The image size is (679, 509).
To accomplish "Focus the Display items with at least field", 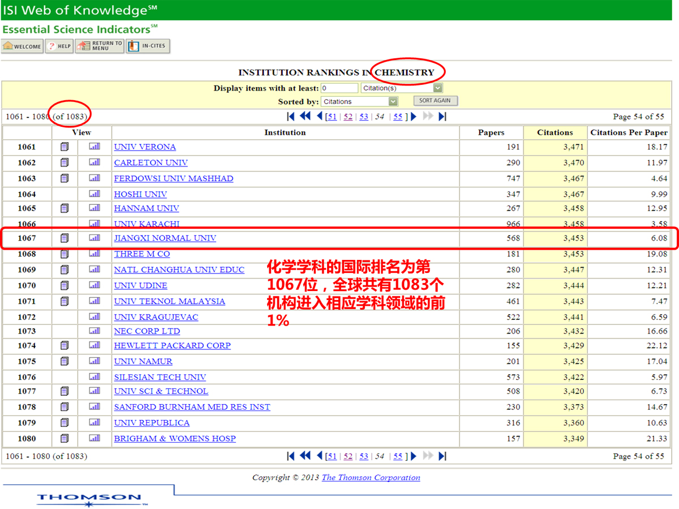I will pyautogui.click(x=339, y=88).
